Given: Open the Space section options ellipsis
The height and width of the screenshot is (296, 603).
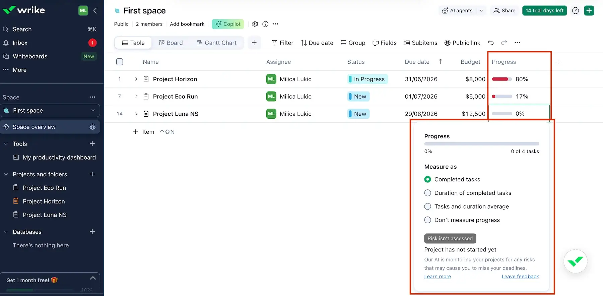Looking at the screenshot, I should click(x=92, y=97).
